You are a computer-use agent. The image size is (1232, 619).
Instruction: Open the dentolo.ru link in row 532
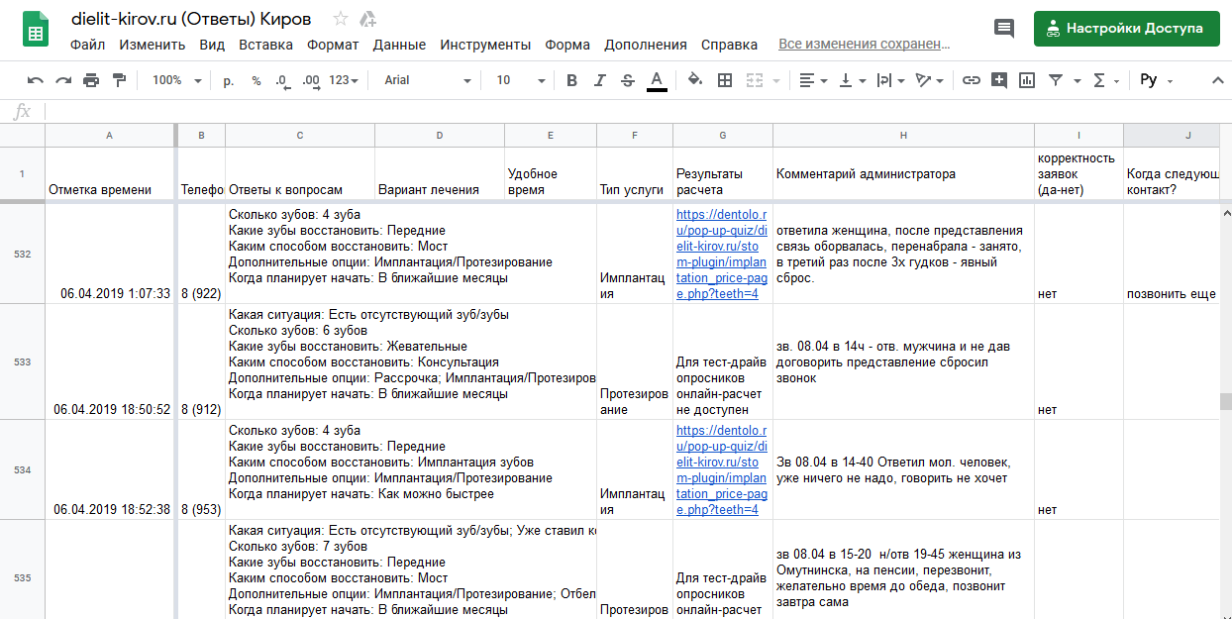coord(722,255)
